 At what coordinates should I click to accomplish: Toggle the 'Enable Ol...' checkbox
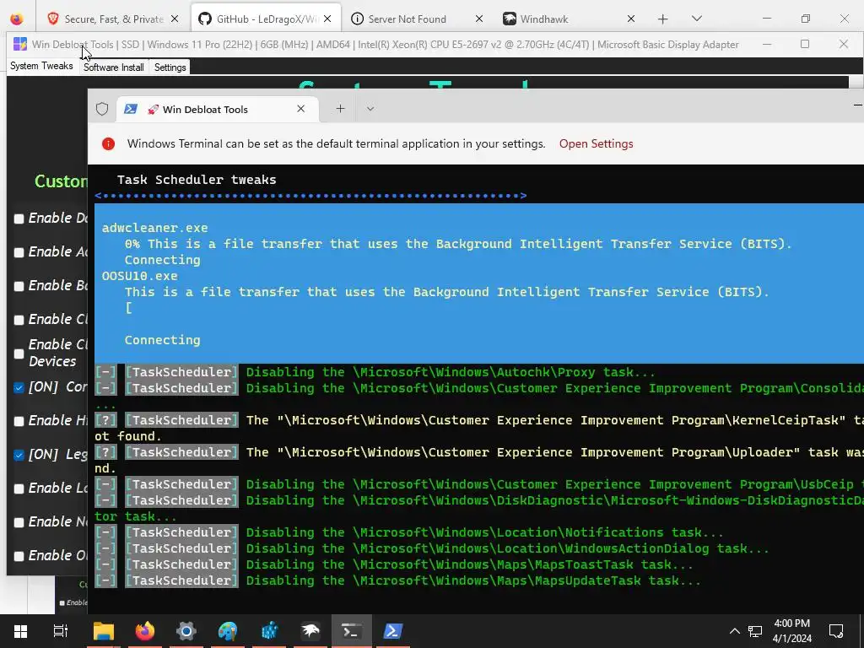[x=19, y=556]
